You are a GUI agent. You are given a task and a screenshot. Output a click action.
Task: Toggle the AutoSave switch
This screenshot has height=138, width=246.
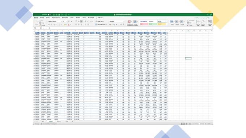pos(49,15)
